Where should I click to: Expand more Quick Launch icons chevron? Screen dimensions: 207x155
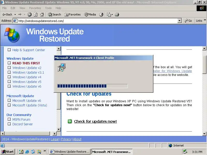[x=45, y=151]
